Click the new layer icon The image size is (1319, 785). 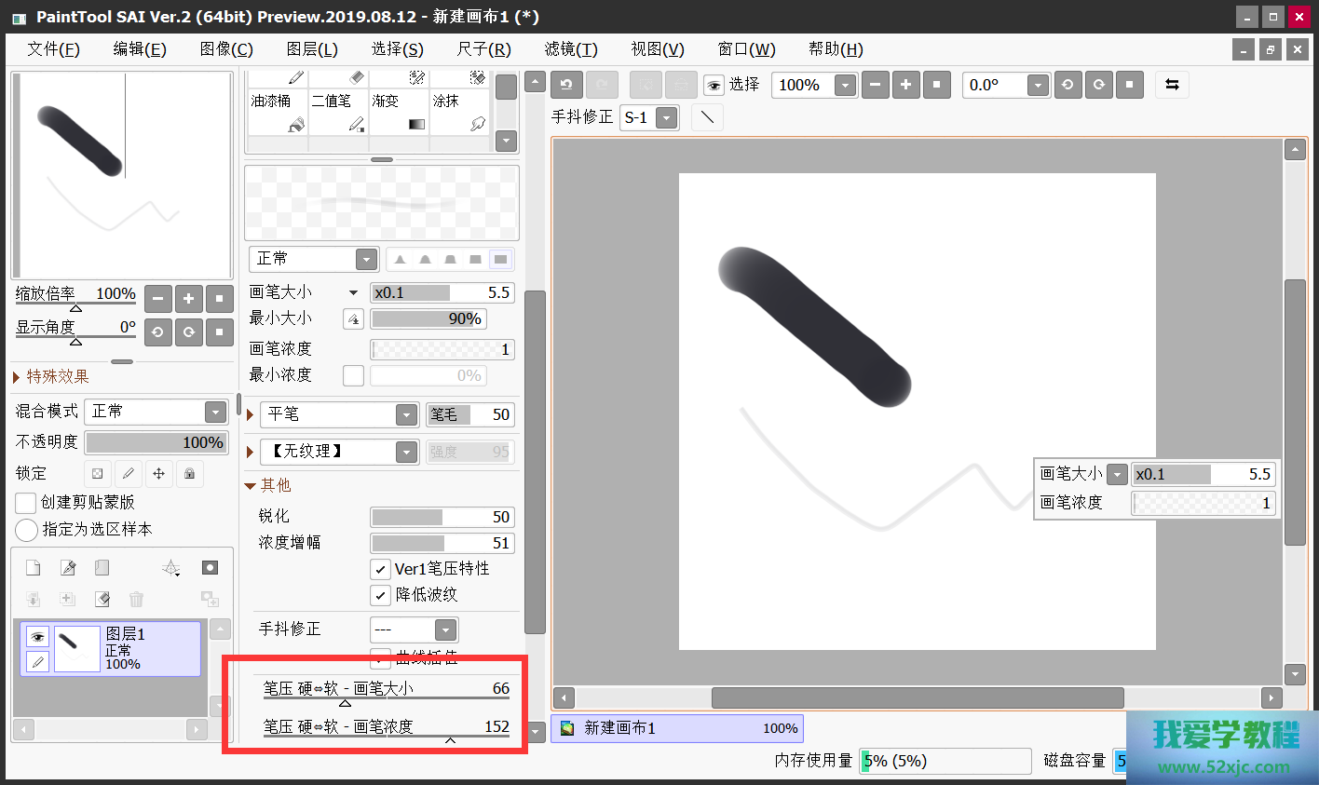tap(33, 568)
